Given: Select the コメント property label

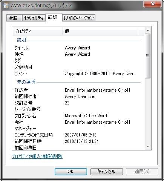Looking at the screenshot, I should point(21,74).
